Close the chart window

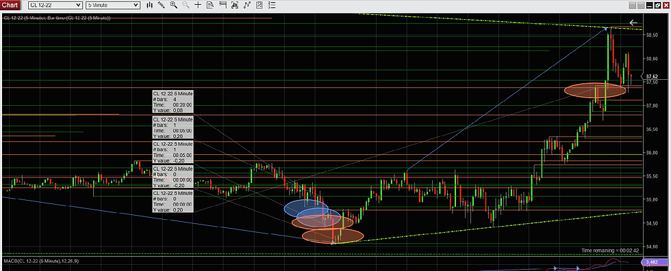[x=667, y=5]
